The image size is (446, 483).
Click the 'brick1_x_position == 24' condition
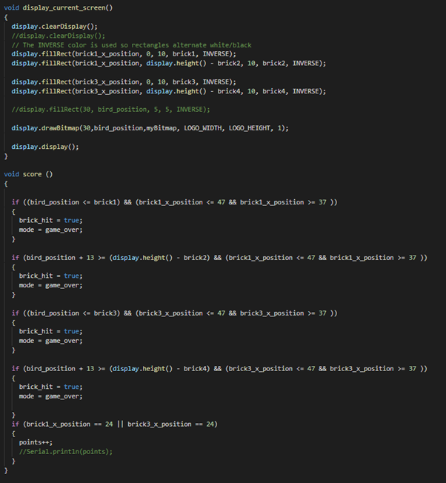(70, 424)
